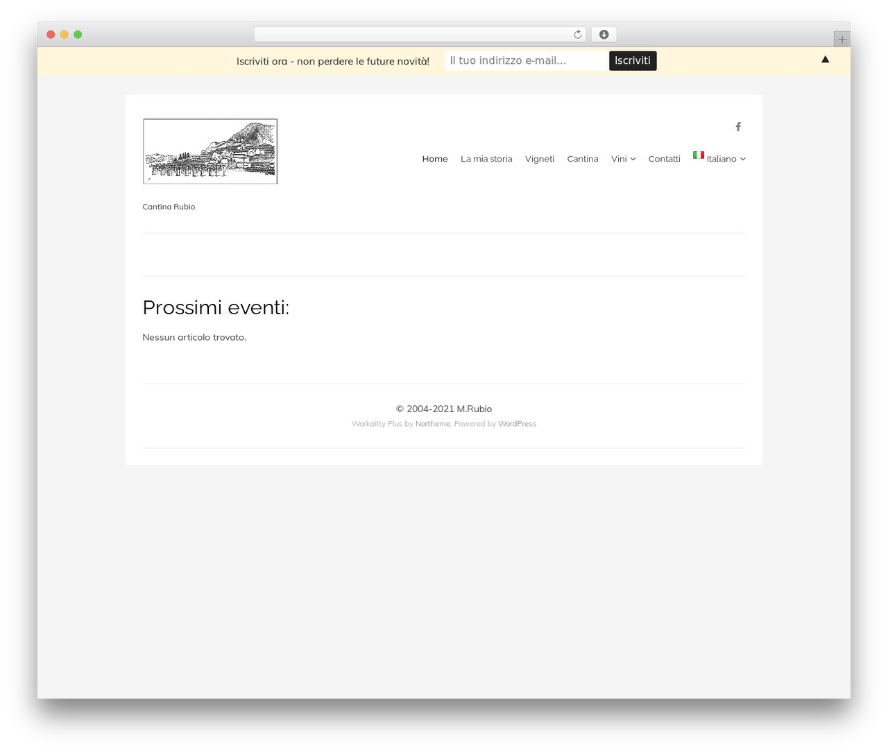Click the © 2004-2021 M.Rubio text
This screenshot has height=752, width=888.
click(444, 409)
